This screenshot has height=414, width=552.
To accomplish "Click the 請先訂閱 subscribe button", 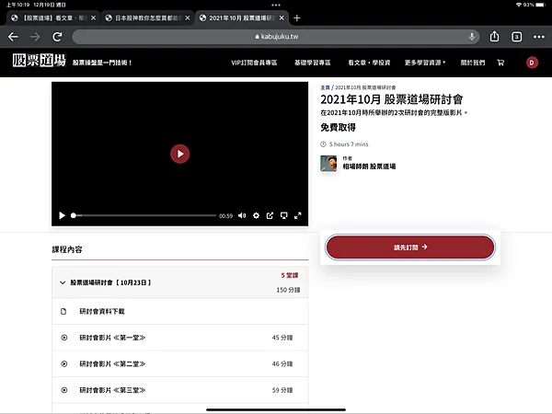I will (x=410, y=247).
